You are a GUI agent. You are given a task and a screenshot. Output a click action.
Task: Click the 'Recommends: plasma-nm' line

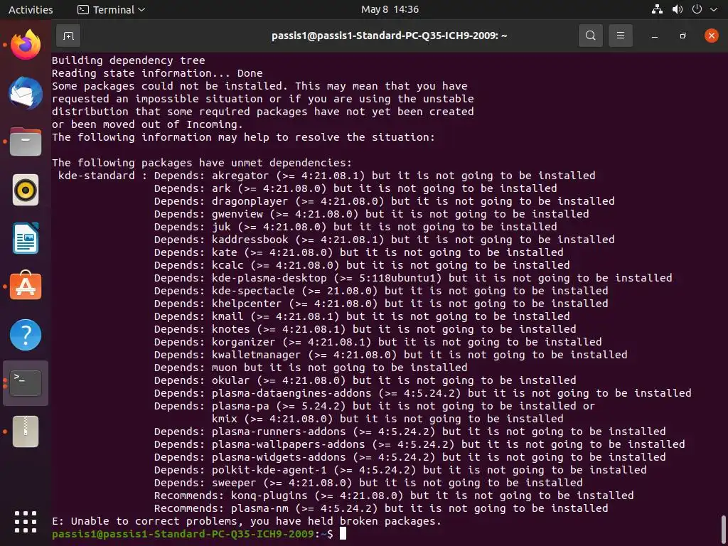(381, 508)
